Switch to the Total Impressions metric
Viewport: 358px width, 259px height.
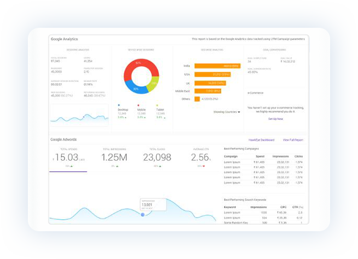114,158
